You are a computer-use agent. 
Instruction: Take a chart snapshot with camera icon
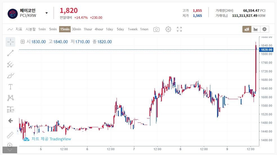click(x=156, y=29)
